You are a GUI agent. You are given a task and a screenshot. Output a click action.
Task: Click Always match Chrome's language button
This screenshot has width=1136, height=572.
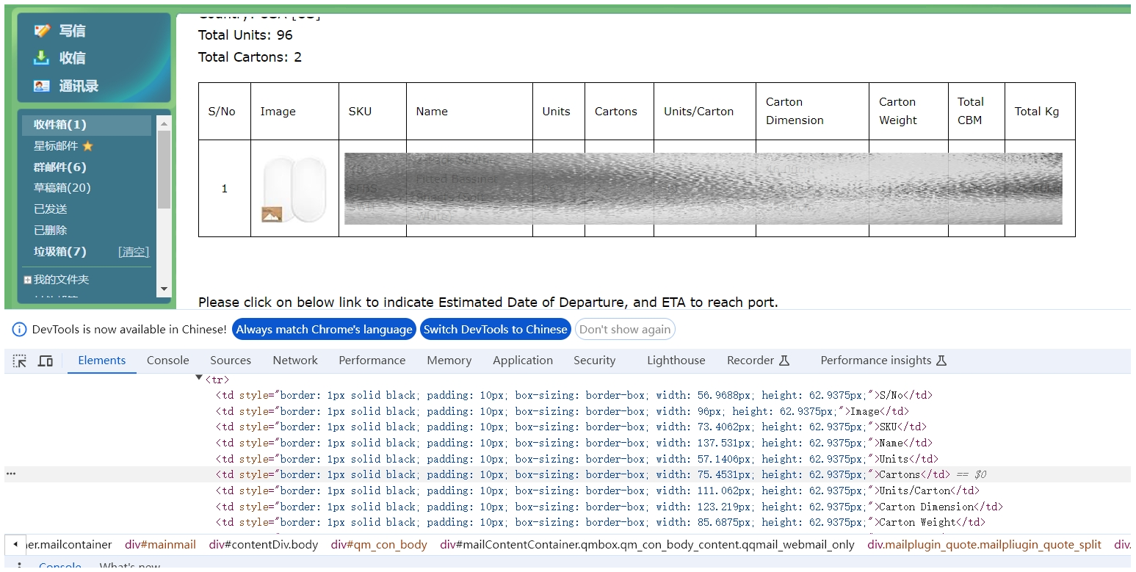pyautogui.click(x=324, y=330)
